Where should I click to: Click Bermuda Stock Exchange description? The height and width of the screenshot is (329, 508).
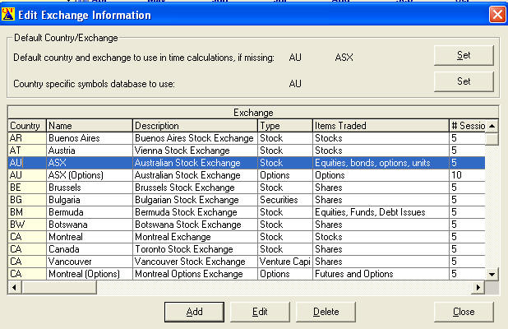pyautogui.click(x=195, y=212)
